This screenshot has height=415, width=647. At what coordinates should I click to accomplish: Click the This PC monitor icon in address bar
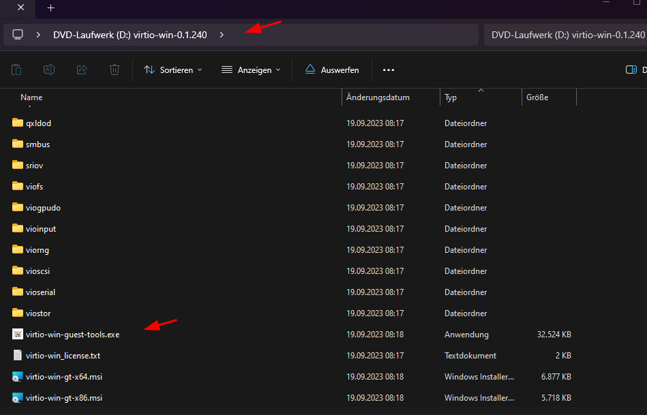(18, 35)
